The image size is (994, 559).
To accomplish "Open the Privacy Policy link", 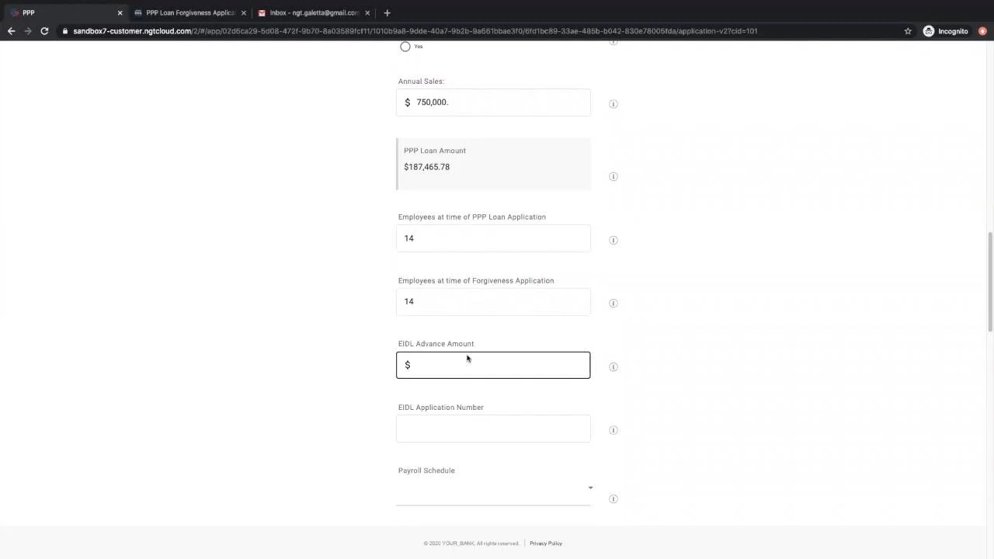I will [546, 543].
